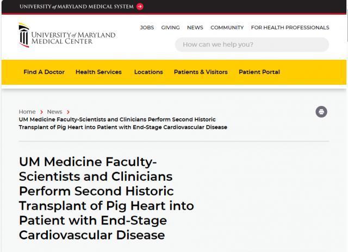The image size is (348, 252).
Task: Open the Patients & Visitors menu
Action: [201, 72]
